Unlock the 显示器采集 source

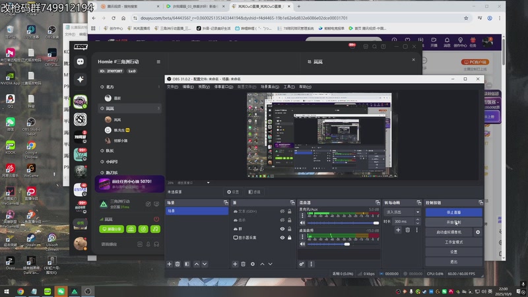pos(289,238)
